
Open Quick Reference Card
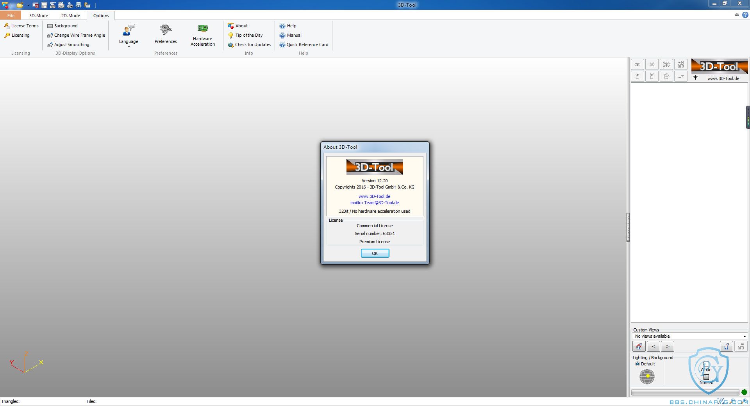tap(304, 45)
